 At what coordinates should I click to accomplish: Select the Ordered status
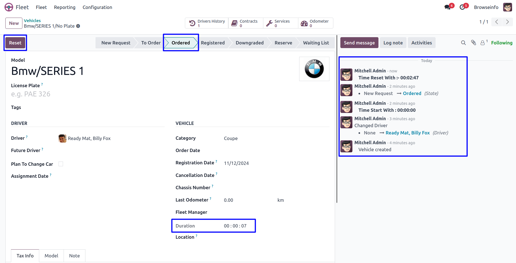181,43
